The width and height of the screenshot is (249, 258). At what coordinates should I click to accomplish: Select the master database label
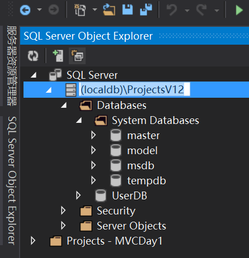(143, 136)
